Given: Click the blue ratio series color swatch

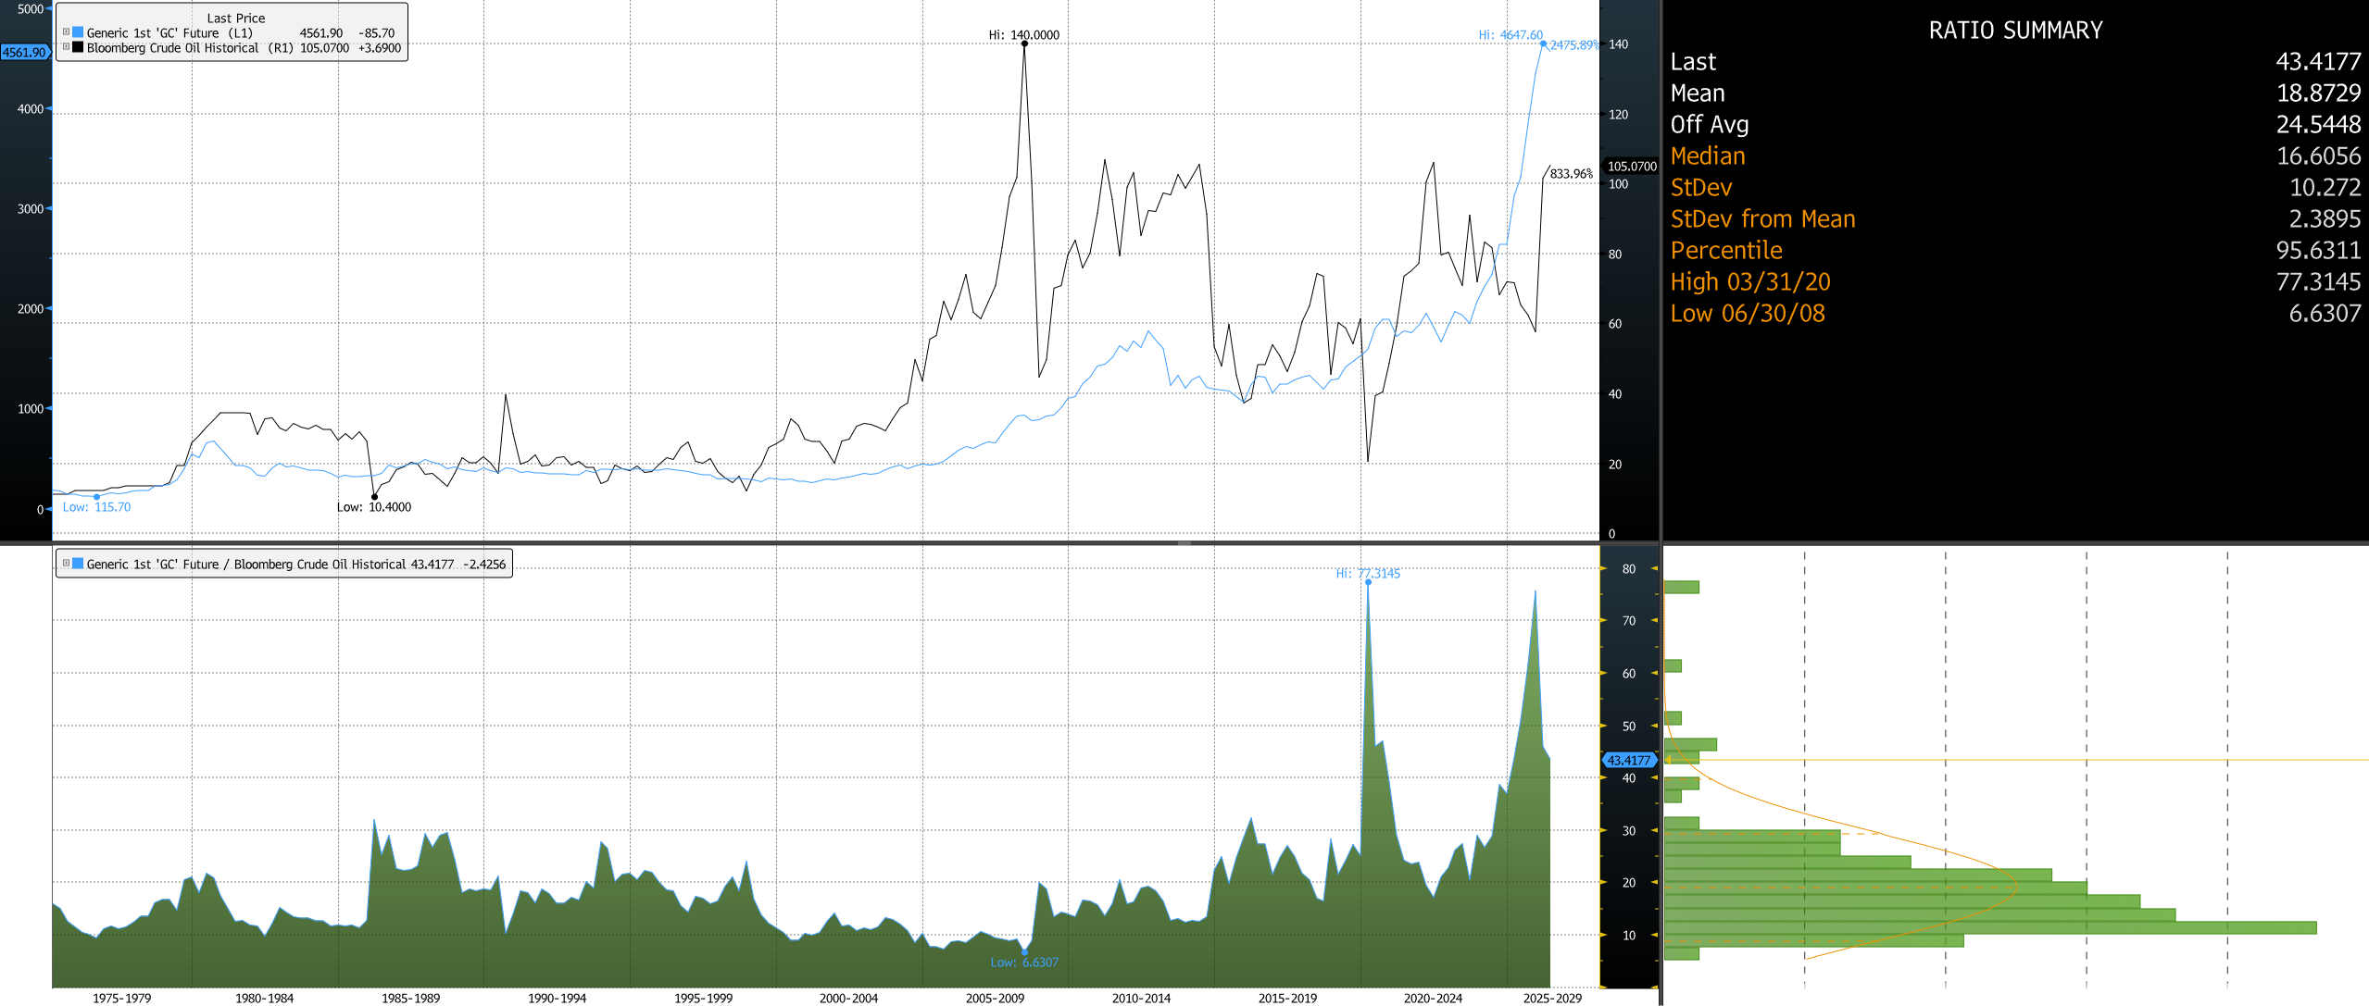Looking at the screenshot, I should point(78,564).
